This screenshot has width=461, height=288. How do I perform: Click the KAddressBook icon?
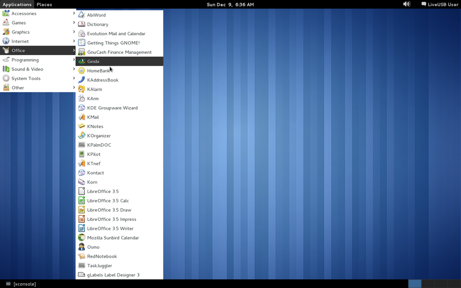tap(82, 80)
